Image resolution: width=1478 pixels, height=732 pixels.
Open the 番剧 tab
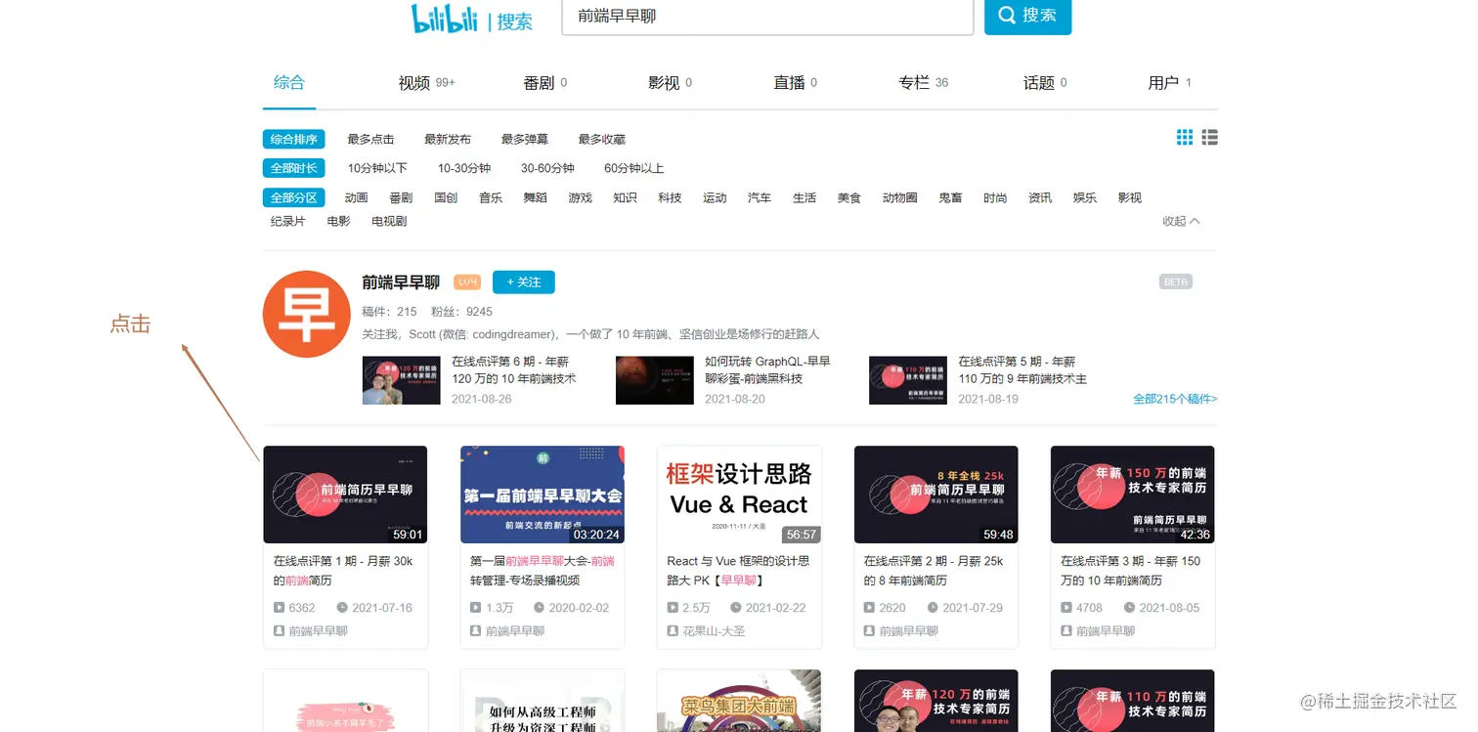[545, 83]
